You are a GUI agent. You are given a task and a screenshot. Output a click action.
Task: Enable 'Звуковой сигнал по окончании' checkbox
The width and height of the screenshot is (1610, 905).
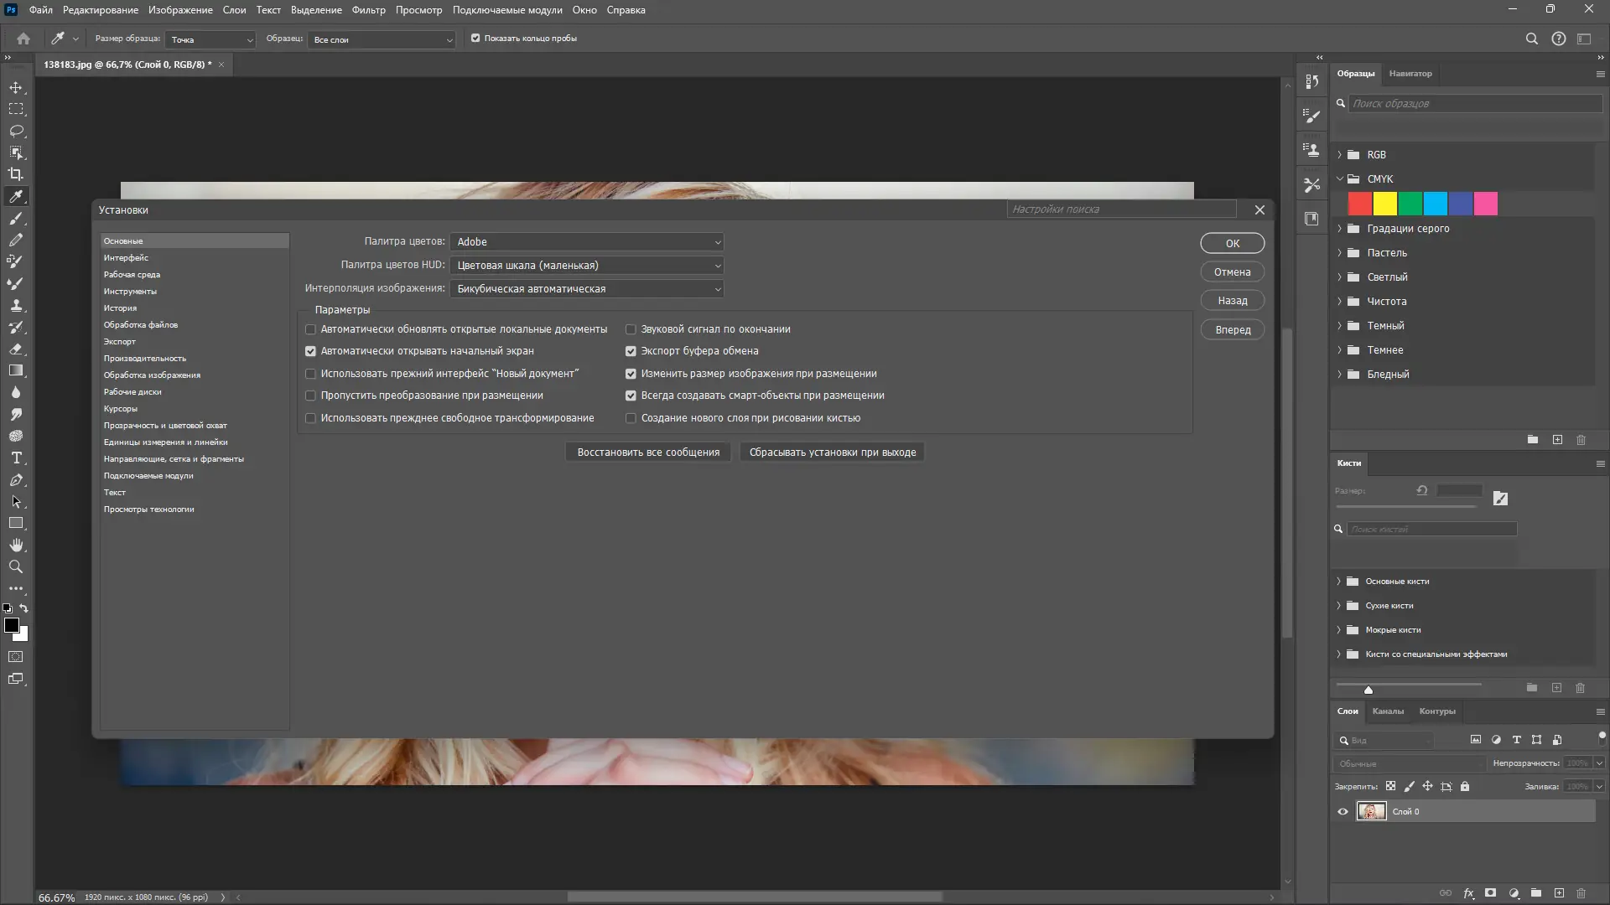click(631, 329)
